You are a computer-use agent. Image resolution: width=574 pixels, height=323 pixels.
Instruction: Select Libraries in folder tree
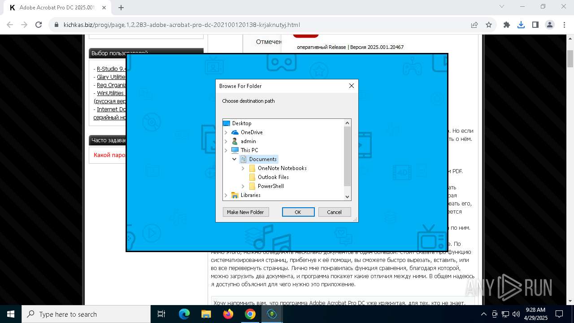[x=250, y=195]
